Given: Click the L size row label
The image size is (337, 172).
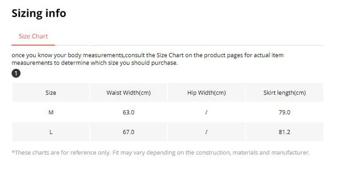Looking at the screenshot, I should point(51,132).
